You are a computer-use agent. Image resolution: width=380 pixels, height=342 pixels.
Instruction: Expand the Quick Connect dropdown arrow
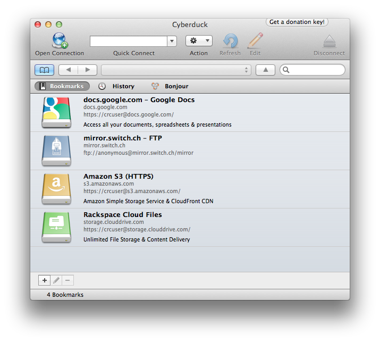(172, 41)
